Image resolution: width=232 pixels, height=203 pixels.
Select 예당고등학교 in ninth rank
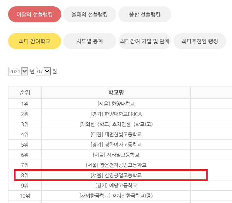[116, 185]
